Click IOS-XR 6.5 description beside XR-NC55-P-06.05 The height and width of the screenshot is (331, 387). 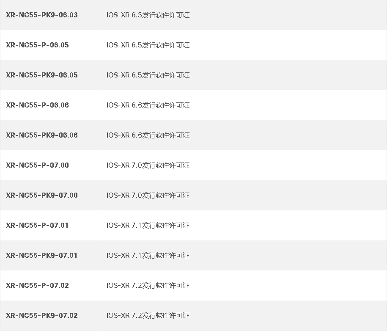pyautogui.click(x=148, y=45)
